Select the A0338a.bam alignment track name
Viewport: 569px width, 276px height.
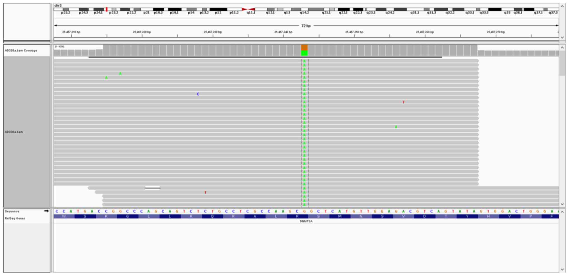pos(14,132)
